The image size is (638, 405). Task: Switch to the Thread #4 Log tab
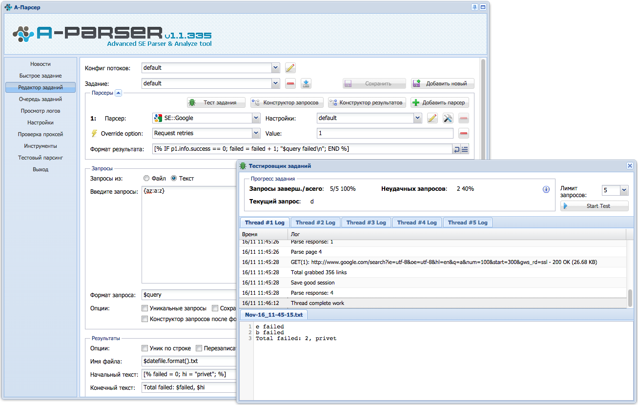(x=417, y=223)
